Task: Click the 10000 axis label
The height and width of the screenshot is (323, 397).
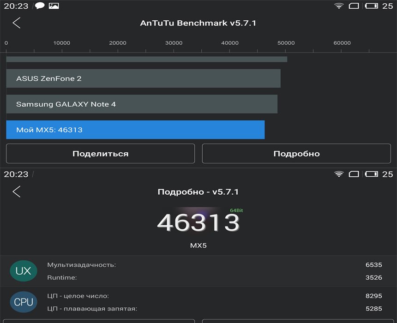Action: click(x=62, y=43)
